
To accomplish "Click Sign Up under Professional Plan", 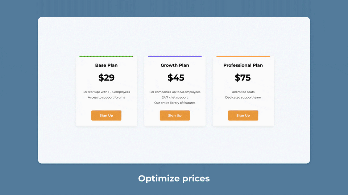I will [x=243, y=116].
